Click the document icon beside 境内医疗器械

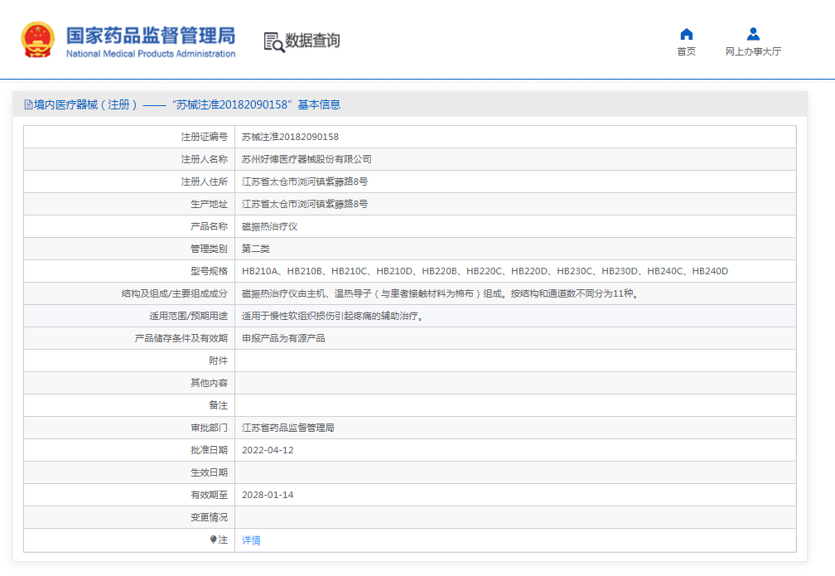(x=28, y=104)
